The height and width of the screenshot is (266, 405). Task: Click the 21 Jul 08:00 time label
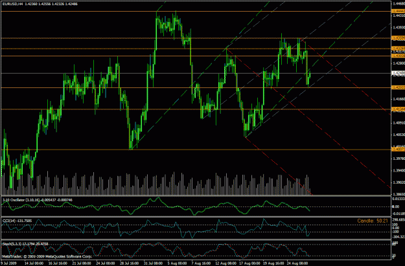point(82,263)
